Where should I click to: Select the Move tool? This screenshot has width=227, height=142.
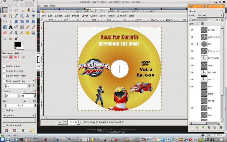click(x=33, y=16)
